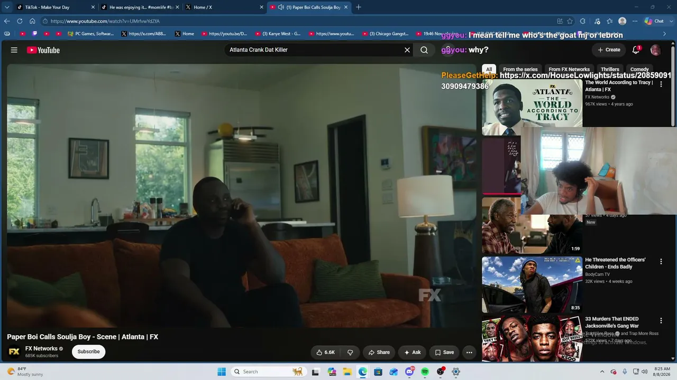
Task: Dislike the Paper Boi video
Action: (x=350, y=353)
